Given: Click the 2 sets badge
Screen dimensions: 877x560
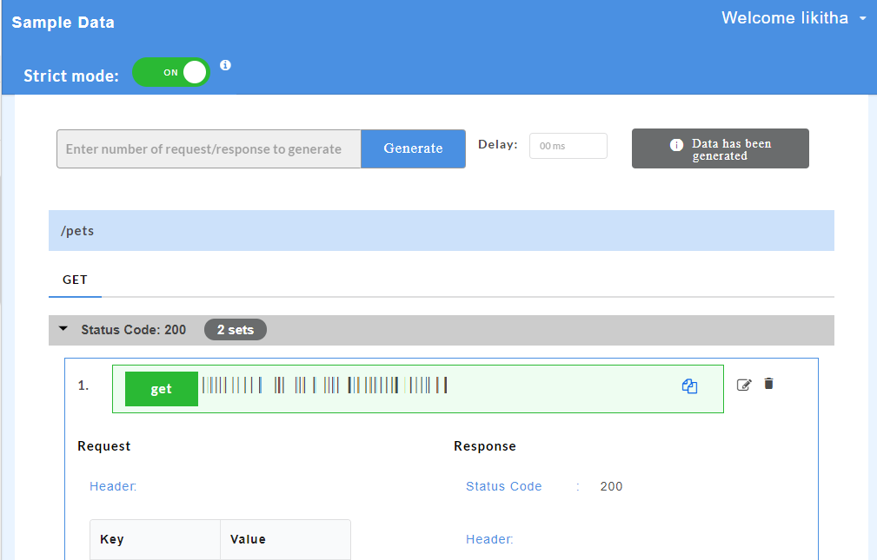Looking at the screenshot, I should (235, 329).
